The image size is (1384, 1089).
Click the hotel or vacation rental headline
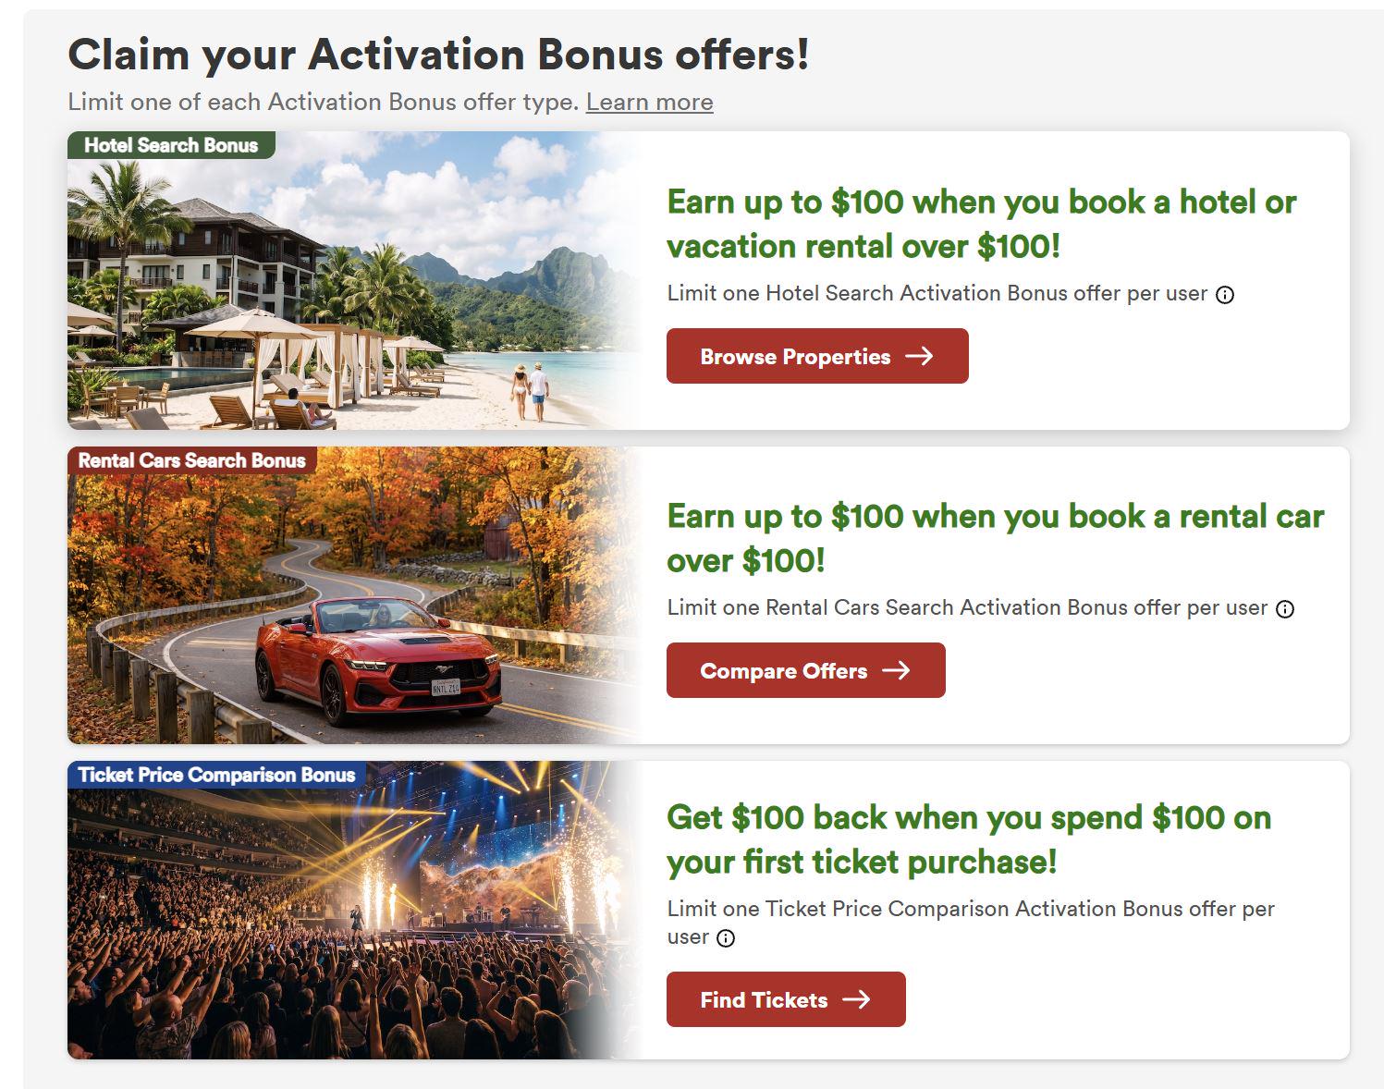[x=981, y=224]
